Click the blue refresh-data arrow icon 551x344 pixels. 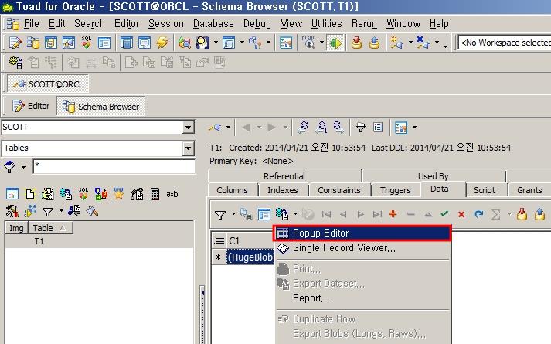tap(478, 214)
